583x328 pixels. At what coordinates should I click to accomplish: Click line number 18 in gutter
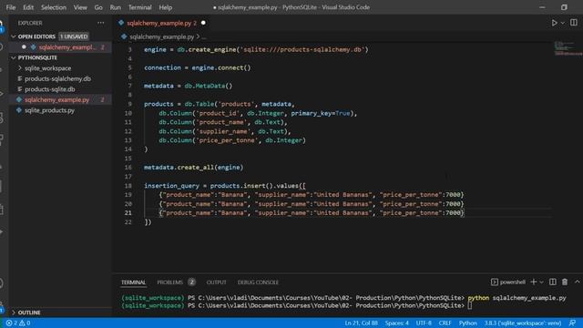coord(128,186)
